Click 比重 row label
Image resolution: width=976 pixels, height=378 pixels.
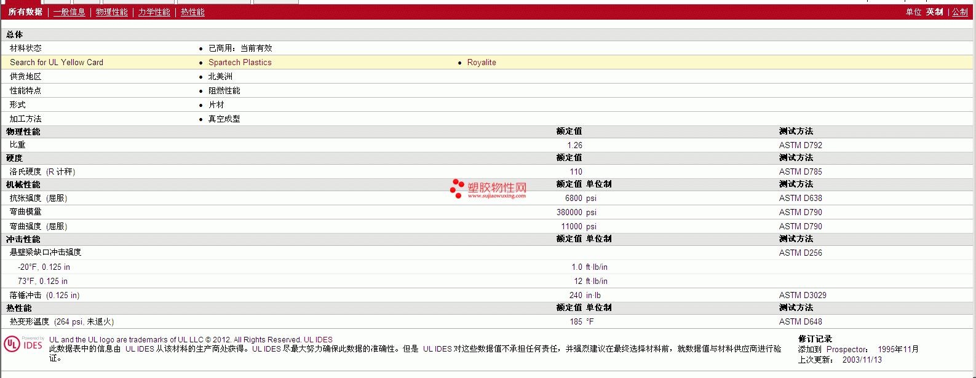18,145
